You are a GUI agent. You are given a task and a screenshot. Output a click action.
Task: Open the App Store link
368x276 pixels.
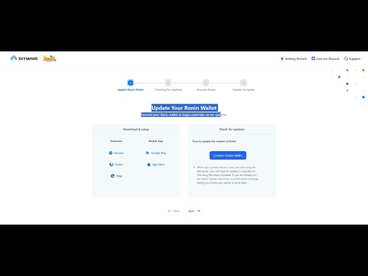(x=159, y=164)
